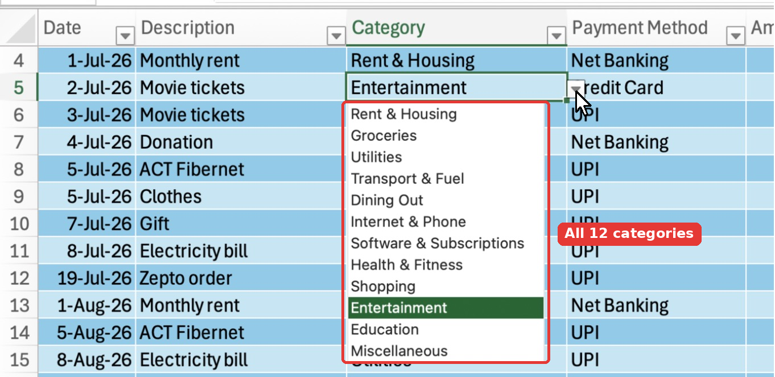Image resolution: width=775 pixels, height=377 pixels.
Task: Click the active Entertainment cell in row 5
Action: [456, 87]
